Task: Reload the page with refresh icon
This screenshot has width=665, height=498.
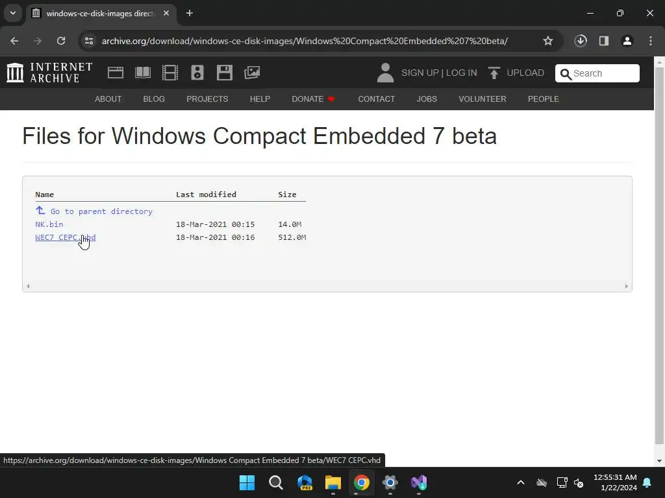Action: coord(61,41)
